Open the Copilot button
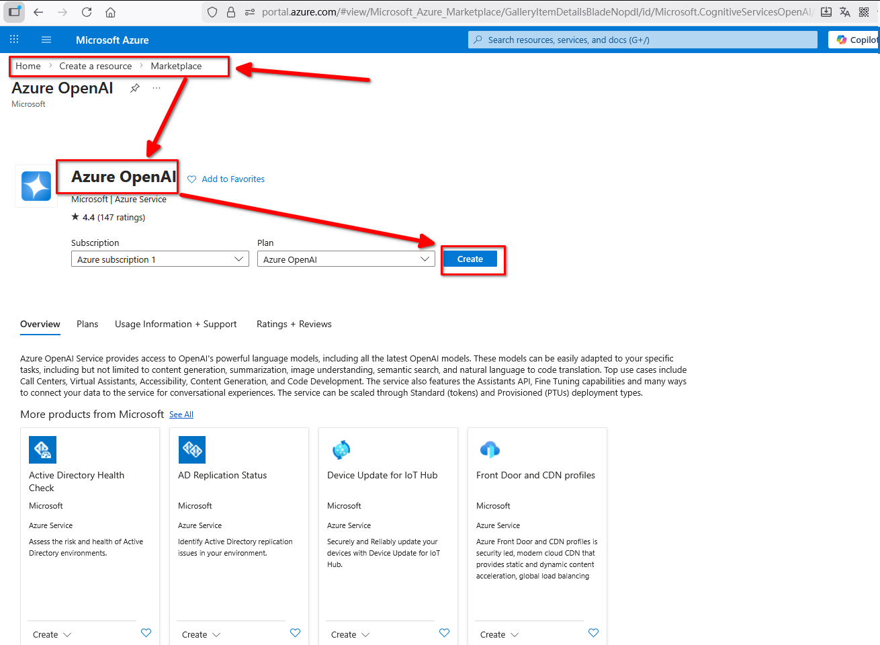Screen dimensions: 880x645 click(x=856, y=40)
